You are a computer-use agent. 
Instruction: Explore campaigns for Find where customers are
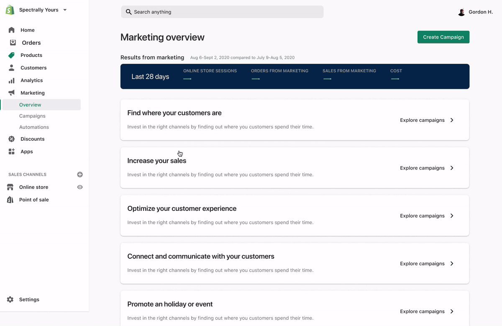422,120
